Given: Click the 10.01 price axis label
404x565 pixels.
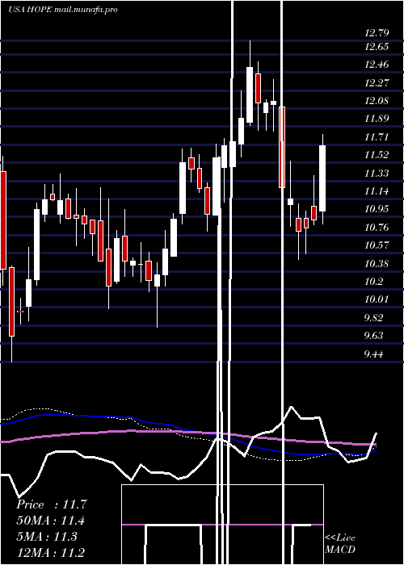Looking at the screenshot, I should pyautogui.click(x=377, y=299).
